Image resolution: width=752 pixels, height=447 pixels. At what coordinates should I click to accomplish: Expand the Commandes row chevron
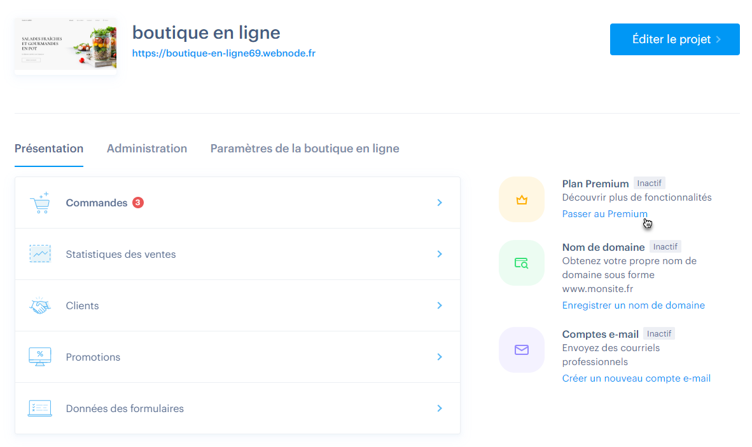click(x=440, y=203)
